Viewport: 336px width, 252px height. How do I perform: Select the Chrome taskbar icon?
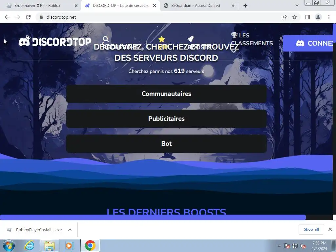tap(90, 245)
